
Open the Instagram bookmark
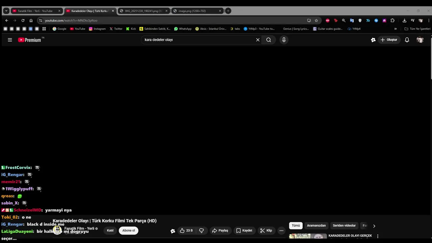[97, 29]
